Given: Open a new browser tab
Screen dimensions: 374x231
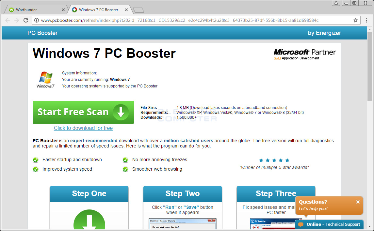Looking at the screenshot, I should point(138,10).
